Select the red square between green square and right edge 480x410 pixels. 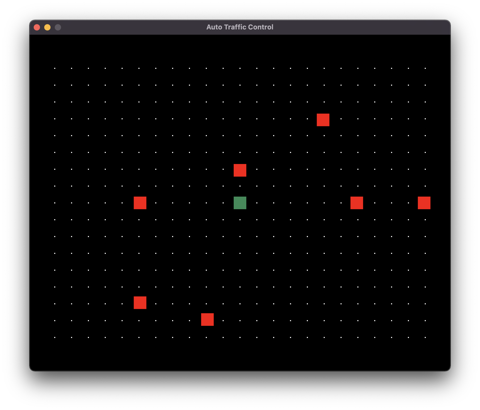pyautogui.click(x=357, y=203)
